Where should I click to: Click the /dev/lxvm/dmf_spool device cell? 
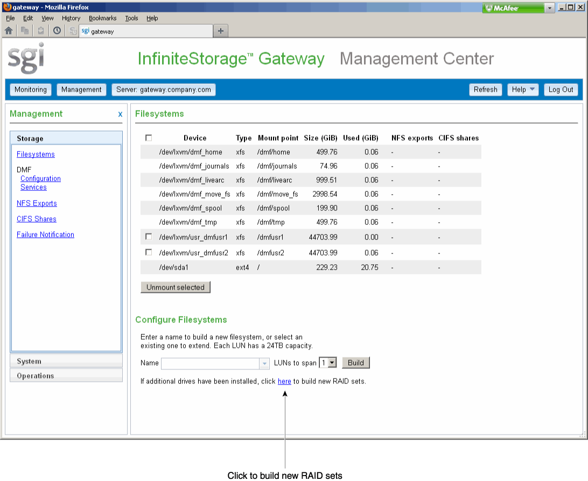[190, 208]
